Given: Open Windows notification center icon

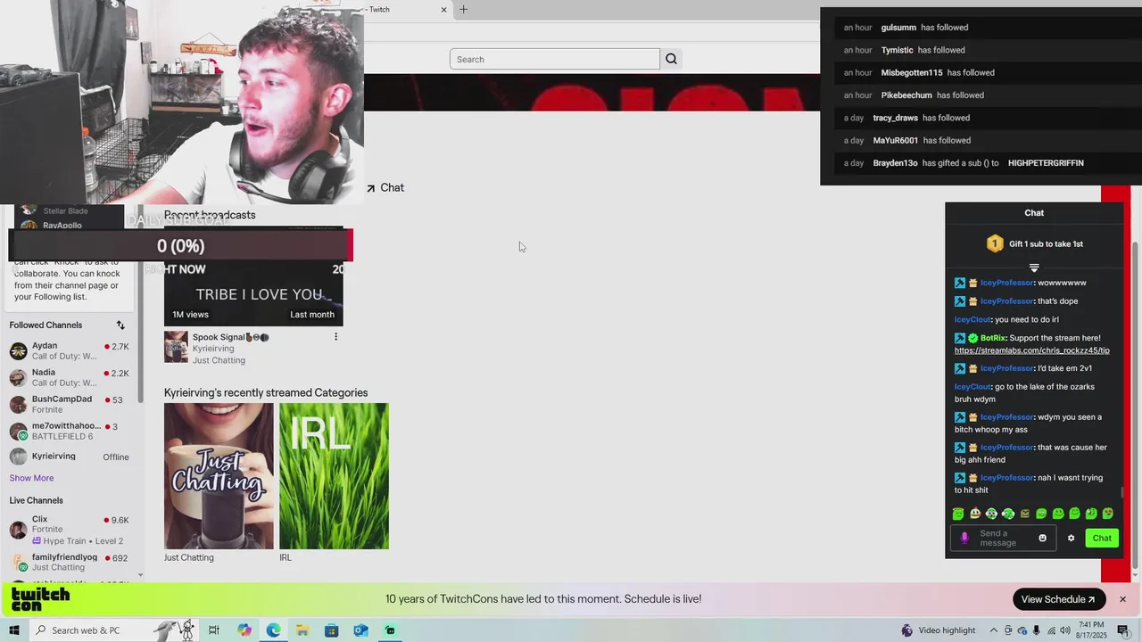Looking at the screenshot, I should pyautogui.click(x=1123, y=630).
